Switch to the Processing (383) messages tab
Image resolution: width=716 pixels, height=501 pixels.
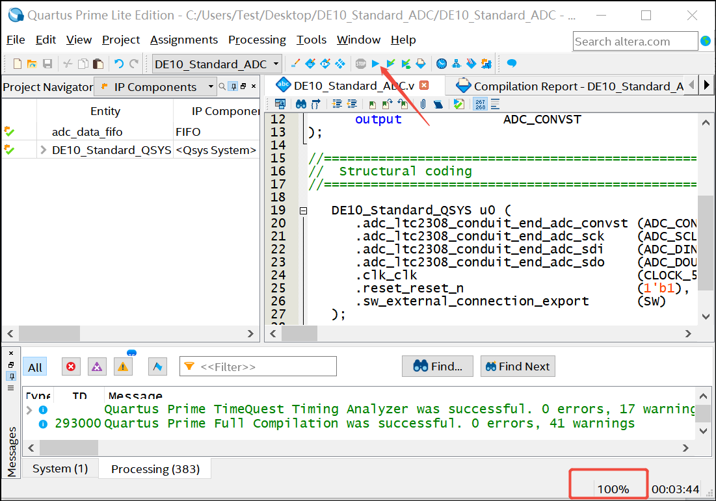(155, 469)
